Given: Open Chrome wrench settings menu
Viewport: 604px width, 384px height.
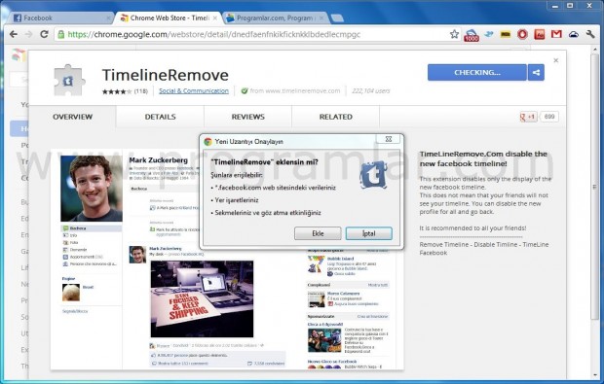Looking at the screenshot, I should point(590,34).
